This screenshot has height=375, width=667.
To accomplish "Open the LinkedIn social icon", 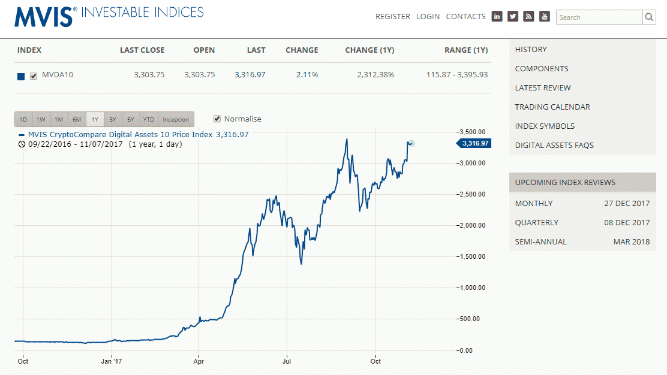I will 497,17.
